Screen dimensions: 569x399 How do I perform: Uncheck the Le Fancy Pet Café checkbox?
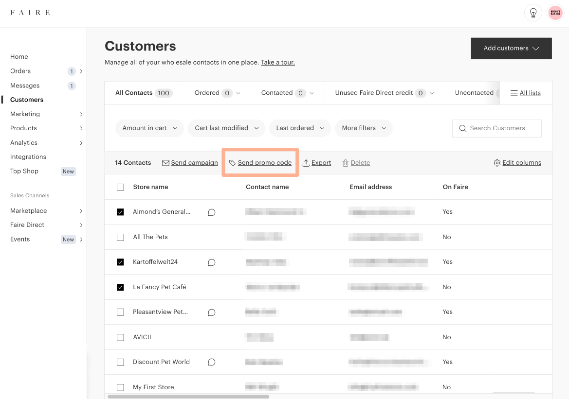click(121, 287)
